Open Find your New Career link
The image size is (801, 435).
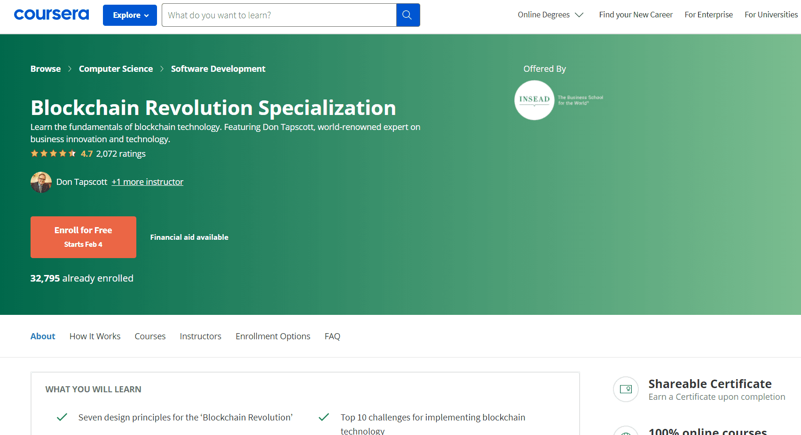click(x=636, y=15)
